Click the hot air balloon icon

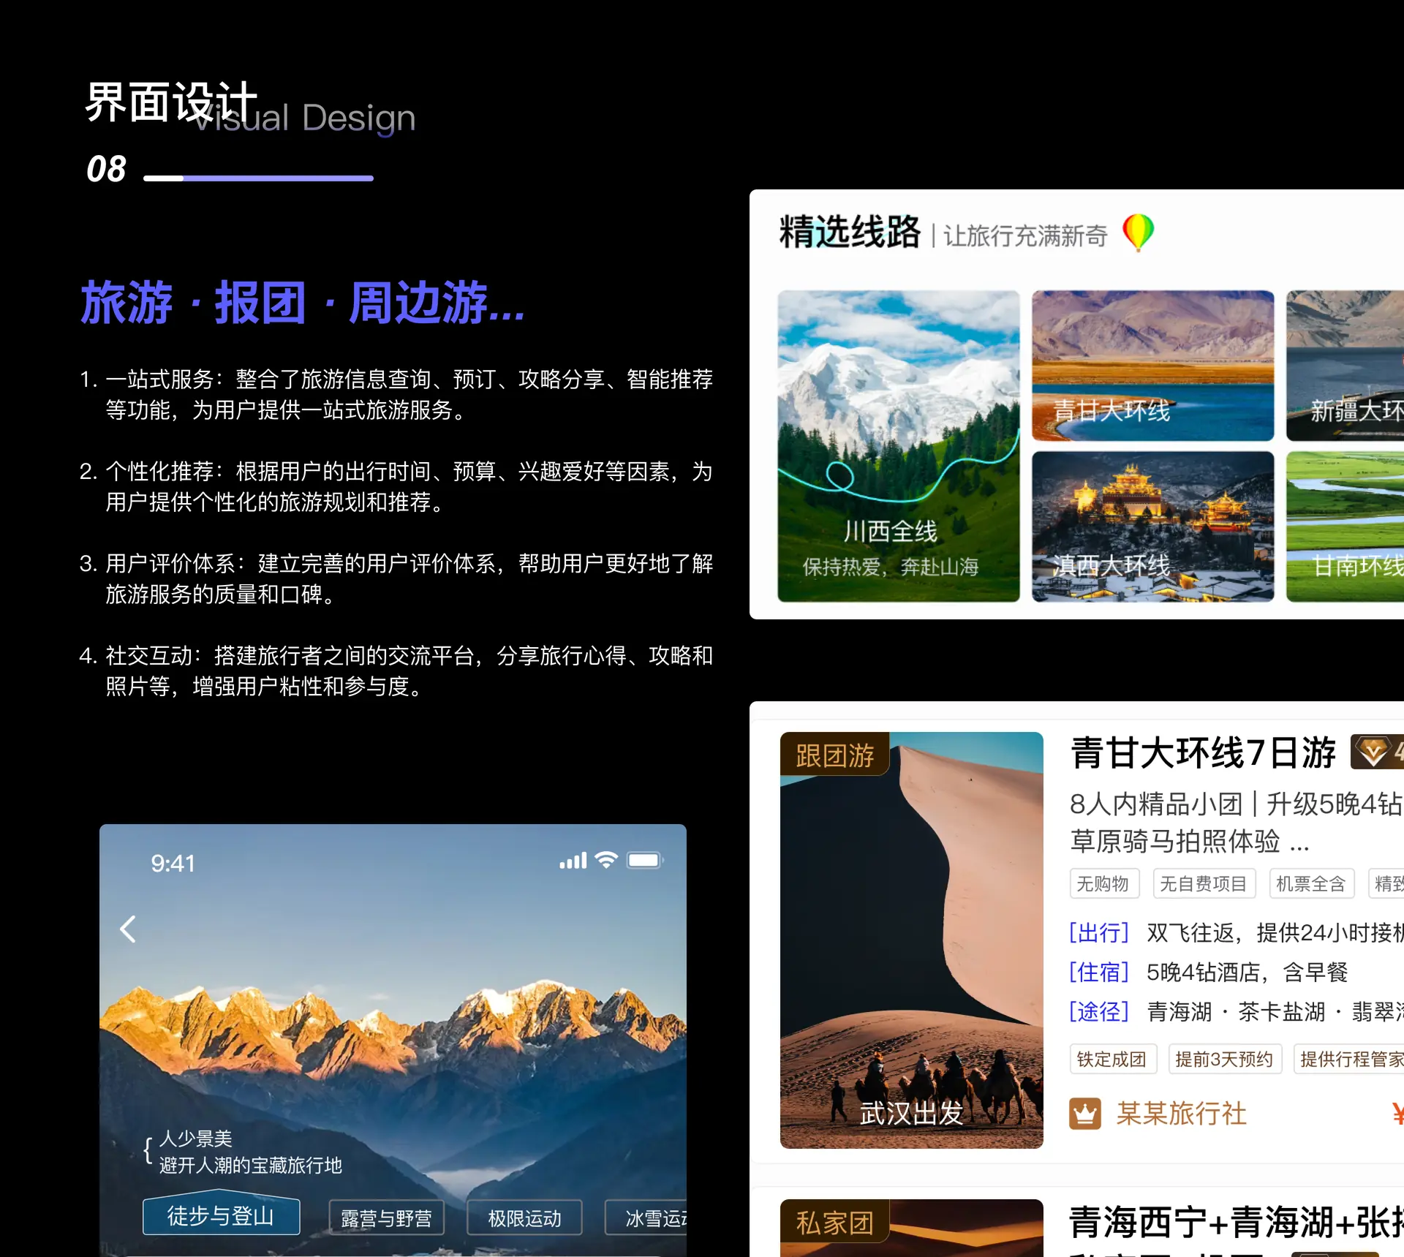click(1138, 233)
